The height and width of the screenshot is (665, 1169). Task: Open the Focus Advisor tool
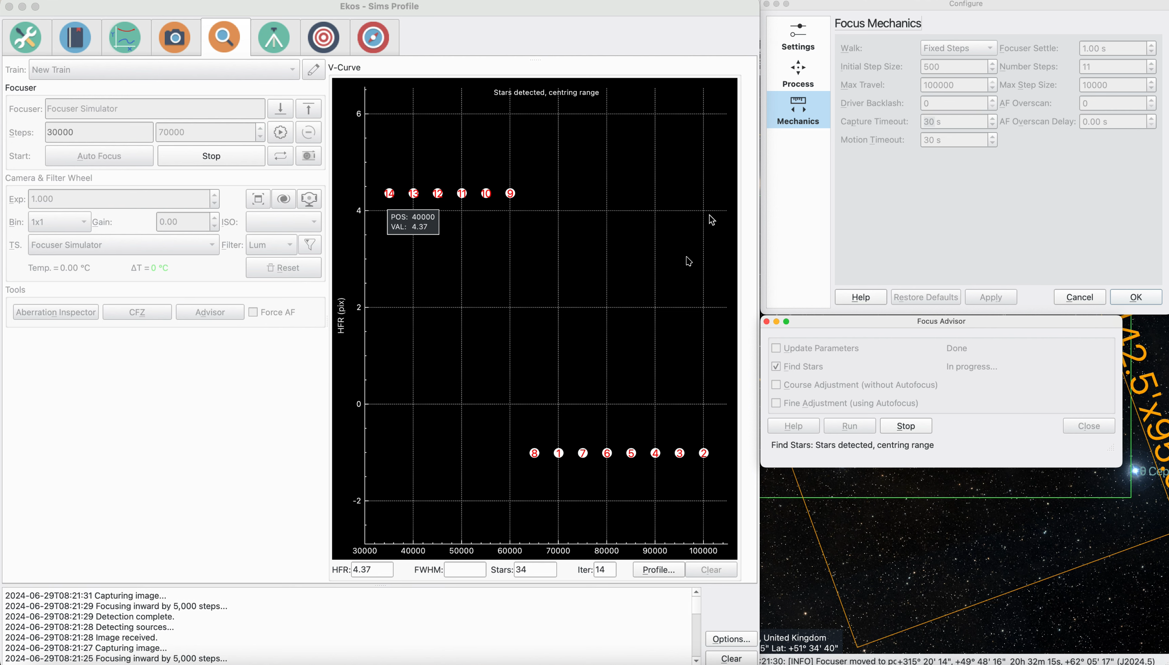209,312
